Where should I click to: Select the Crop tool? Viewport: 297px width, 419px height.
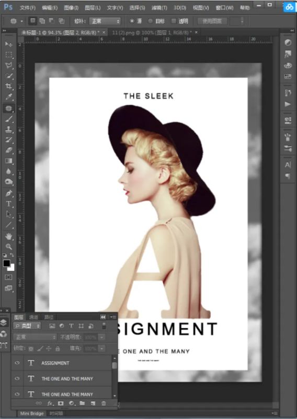tap(8, 86)
